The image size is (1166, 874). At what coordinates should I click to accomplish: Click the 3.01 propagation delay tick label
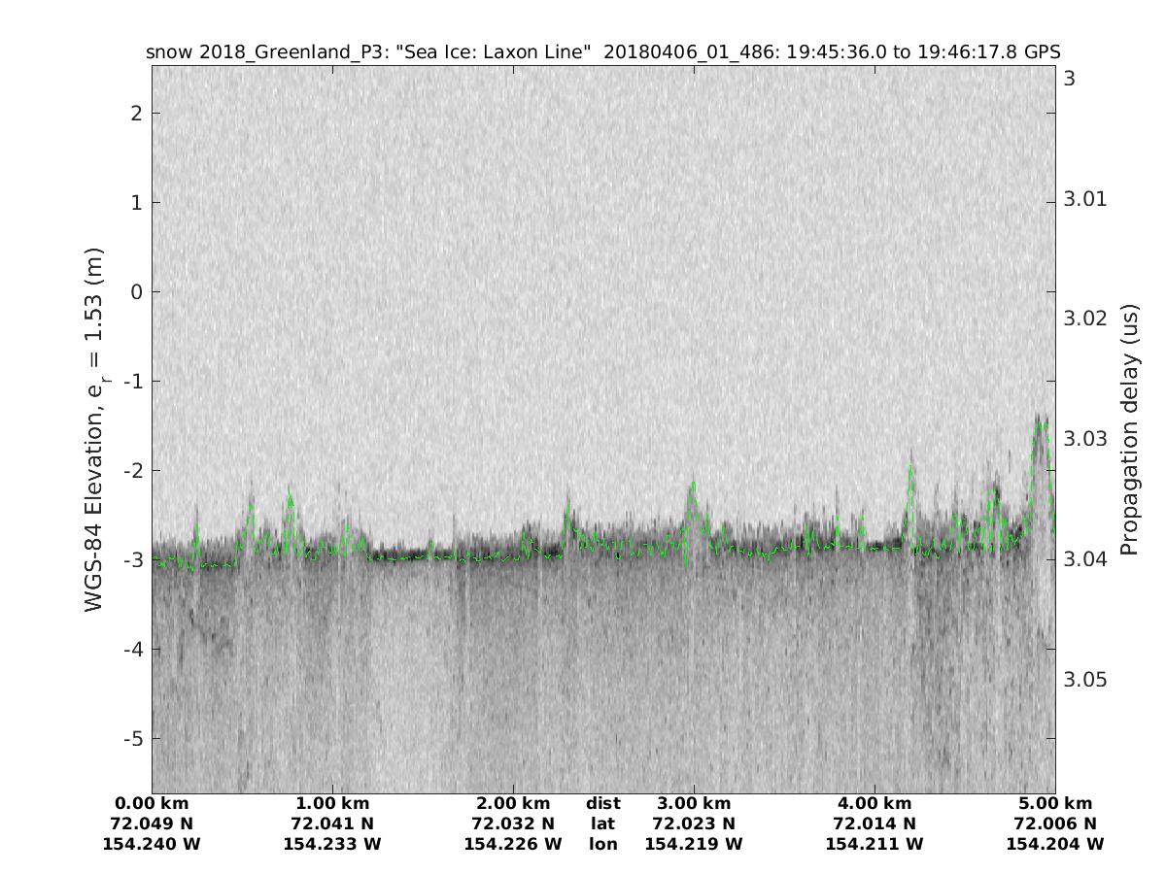click(x=1085, y=199)
